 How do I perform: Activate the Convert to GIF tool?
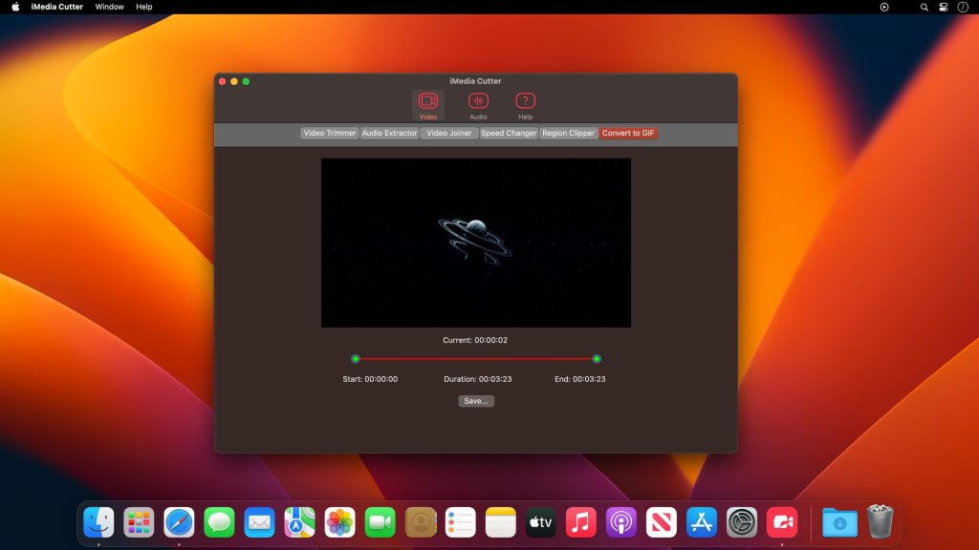(627, 134)
